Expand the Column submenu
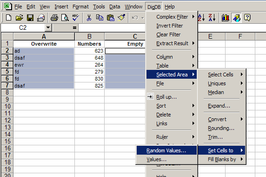Image resolution: width=266 pixels, height=177 pixels. (172, 57)
